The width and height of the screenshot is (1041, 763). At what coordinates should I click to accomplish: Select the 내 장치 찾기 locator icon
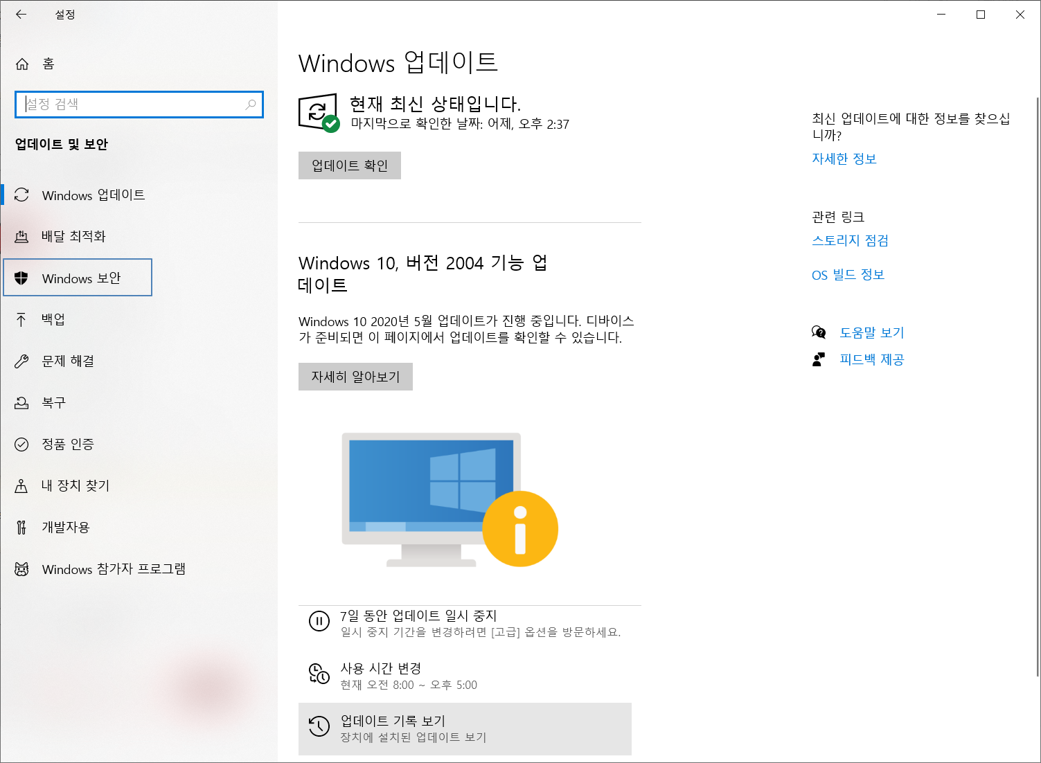[x=21, y=486]
